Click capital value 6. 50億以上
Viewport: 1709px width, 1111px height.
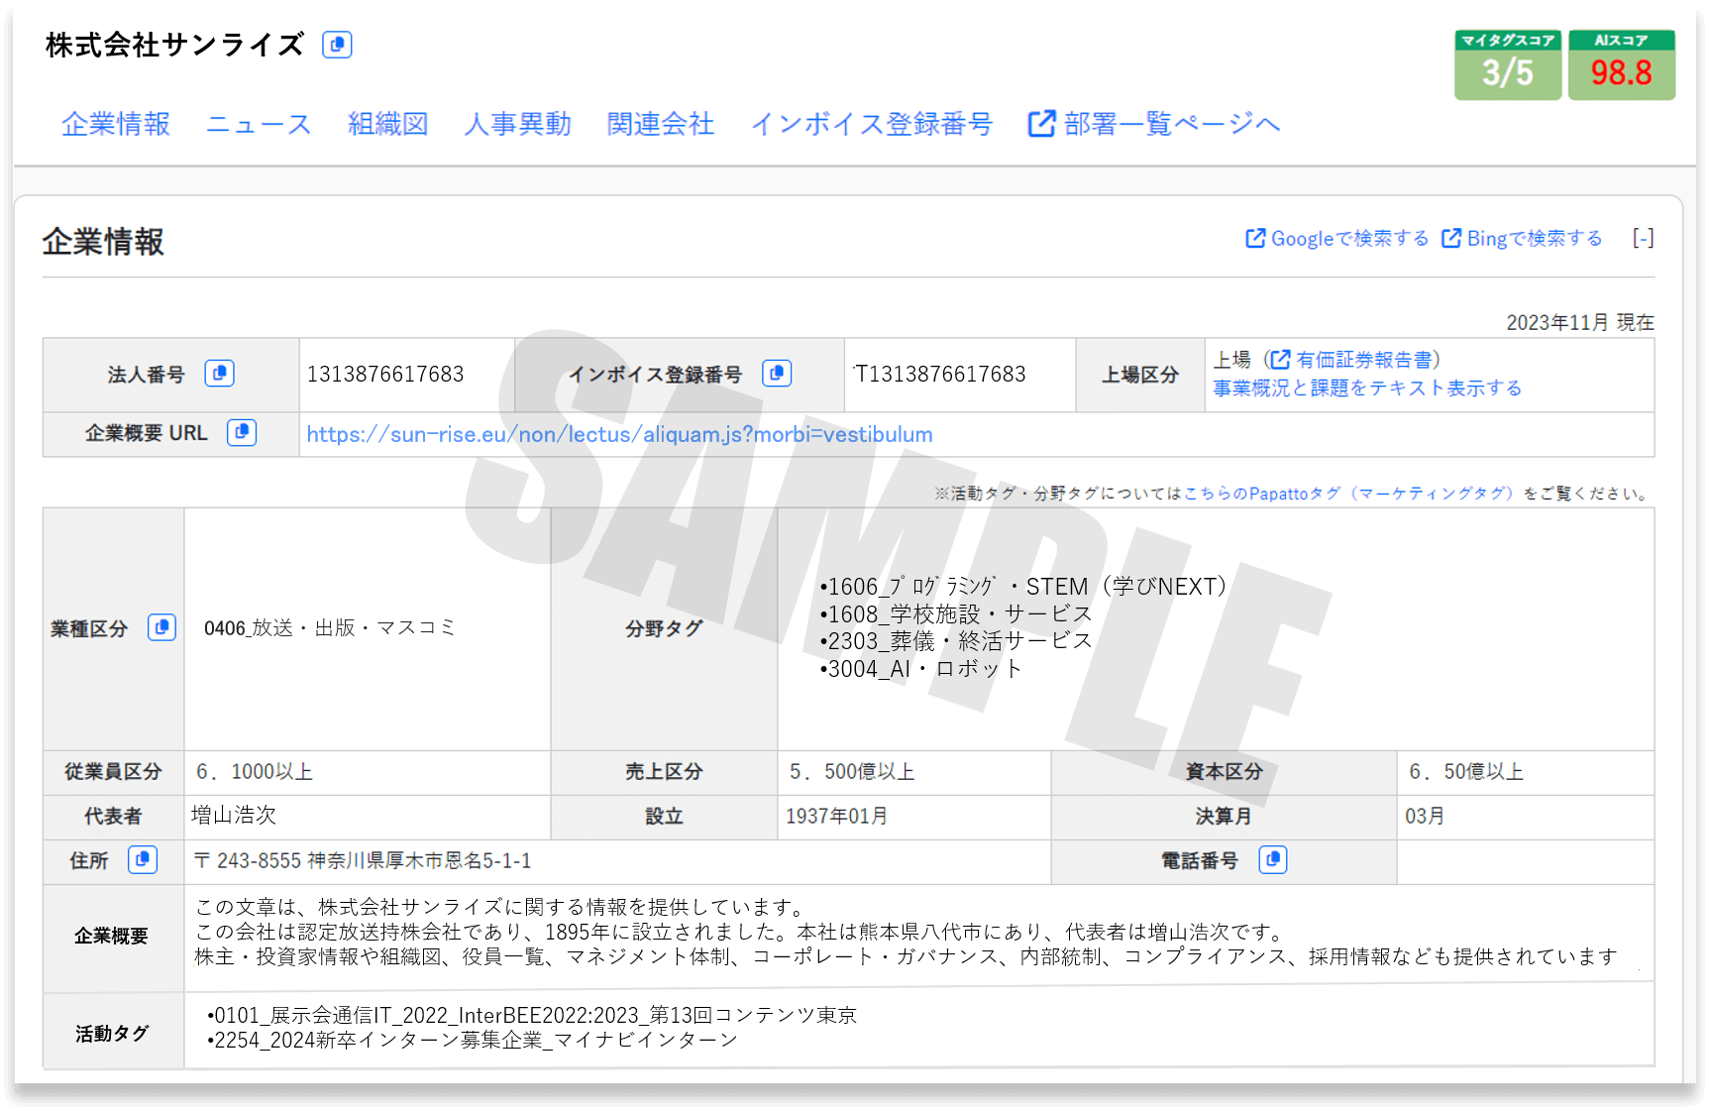(x=1466, y=771)
